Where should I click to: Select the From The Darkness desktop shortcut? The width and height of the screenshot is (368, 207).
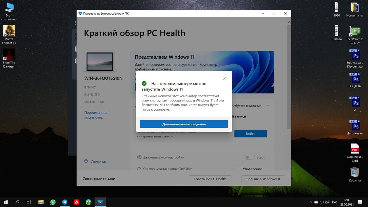point(9,58)
